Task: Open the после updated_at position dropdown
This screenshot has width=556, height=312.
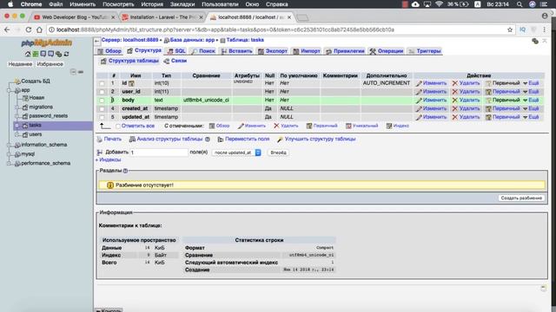Action: coord(237,153)
